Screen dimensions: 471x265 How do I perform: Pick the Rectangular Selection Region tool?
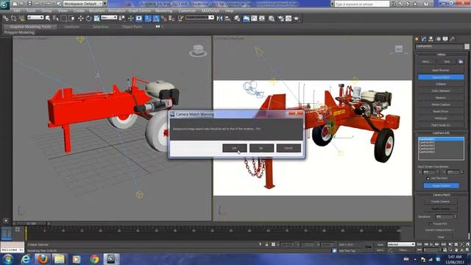pos(64,18)
